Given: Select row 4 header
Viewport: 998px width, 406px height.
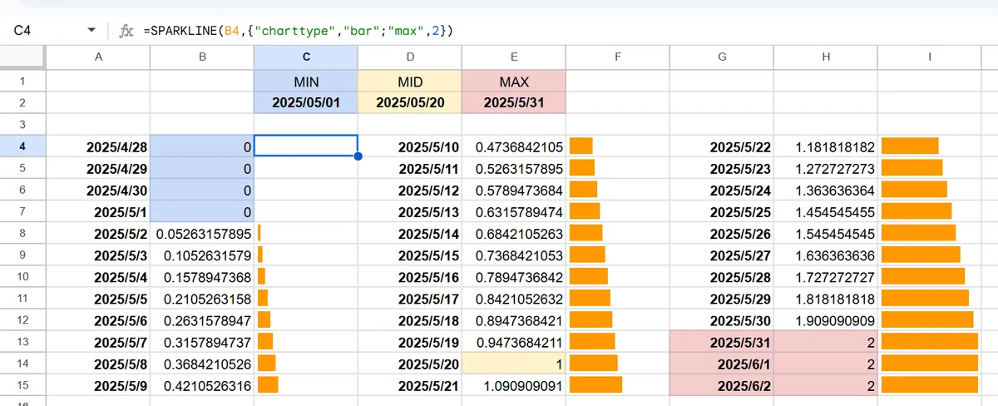Looking at the screenshot, I should 22,146.
